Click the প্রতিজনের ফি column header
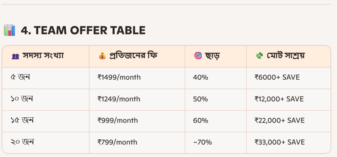Image resolution: width=337 pixels, height=157 pixels. pos(133,56)
